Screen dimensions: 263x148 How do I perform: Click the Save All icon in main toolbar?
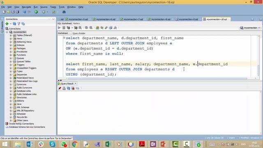click(17, 12)
